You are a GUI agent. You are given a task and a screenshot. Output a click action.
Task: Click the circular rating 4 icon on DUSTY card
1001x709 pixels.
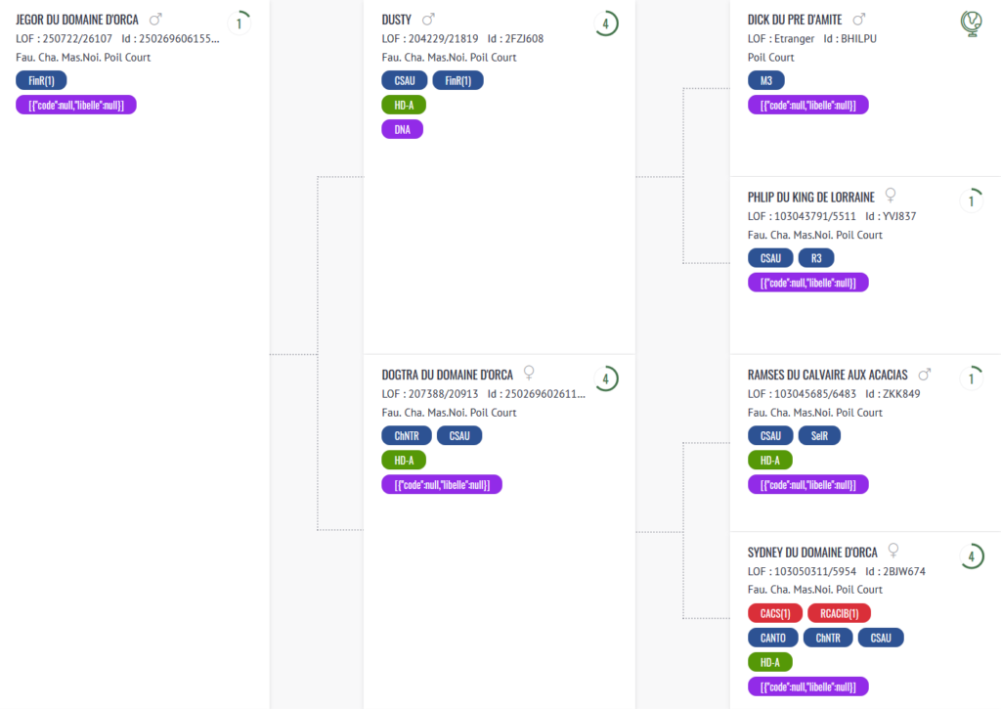(x=606, y=23)
